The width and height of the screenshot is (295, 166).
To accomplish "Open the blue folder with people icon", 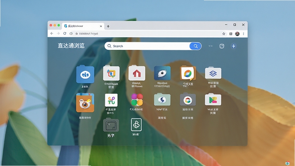I will (x=85, y=75).
